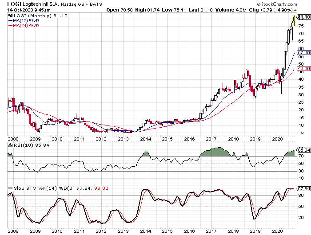Click the Chg +3.79 (+4.90%) value
311x235 pixels.
coord(271,10)
